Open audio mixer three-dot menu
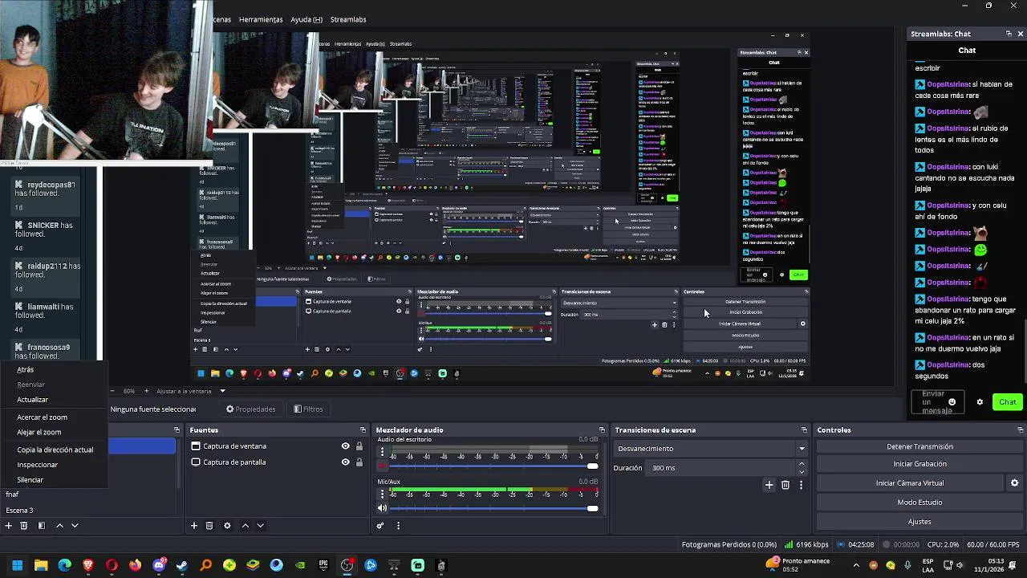This screenshot has width=1027, height=578. click(398, 526)
